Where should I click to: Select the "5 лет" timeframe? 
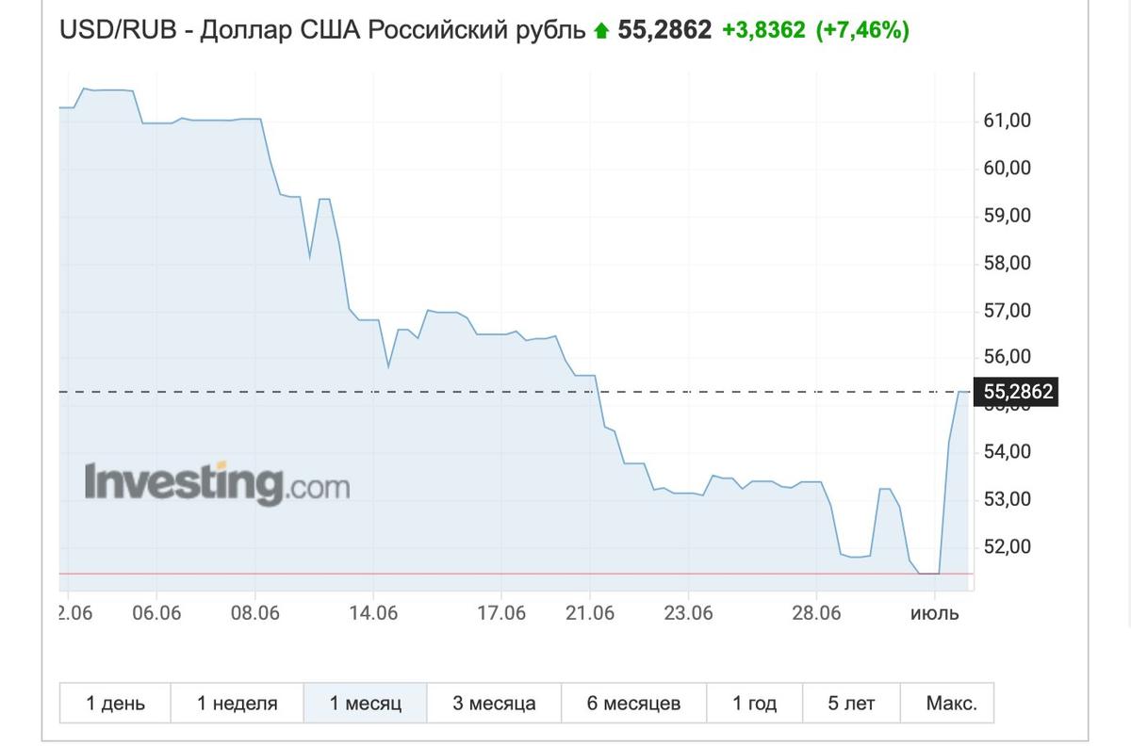pyautogui.click(x=849, y=703)
